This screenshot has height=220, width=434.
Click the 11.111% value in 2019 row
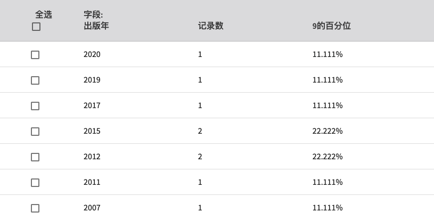(327, 80)
